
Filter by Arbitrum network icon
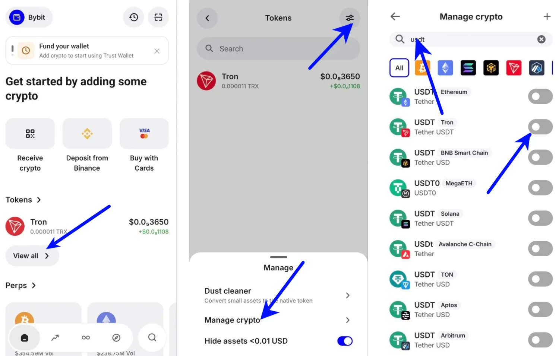pos(537,68)
